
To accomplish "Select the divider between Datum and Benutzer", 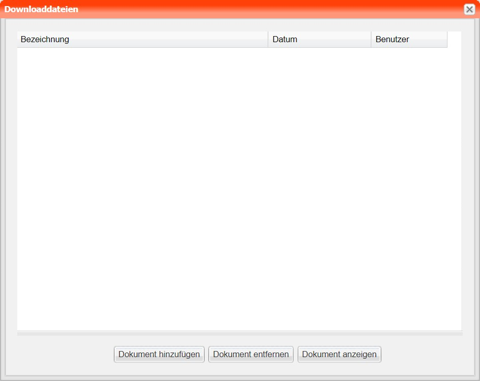I will point(371,40).
